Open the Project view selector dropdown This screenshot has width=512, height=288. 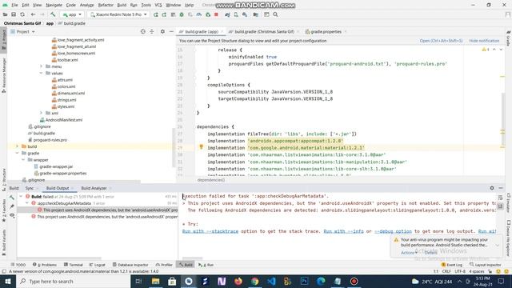[x=22, y=32]
